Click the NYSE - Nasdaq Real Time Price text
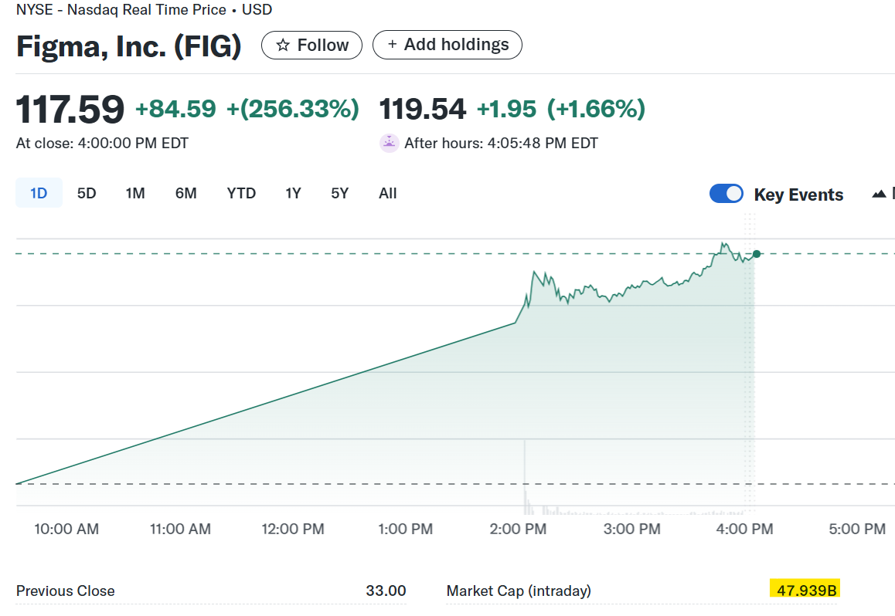The image size is (895, 616). click(x=121, y=10)
